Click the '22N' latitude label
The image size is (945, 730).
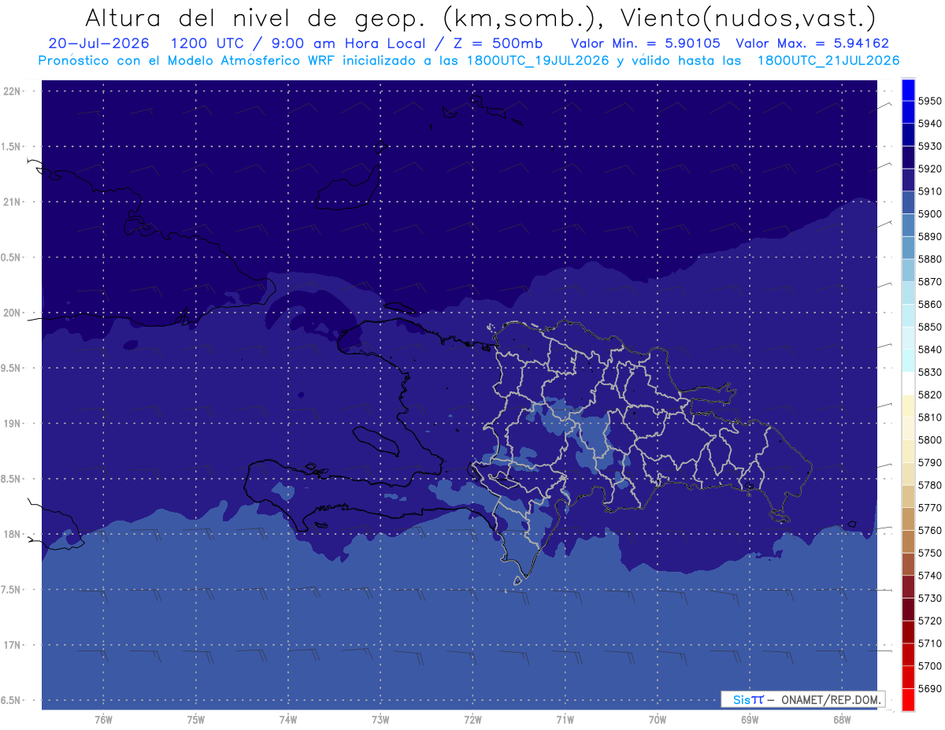[13, 91]
